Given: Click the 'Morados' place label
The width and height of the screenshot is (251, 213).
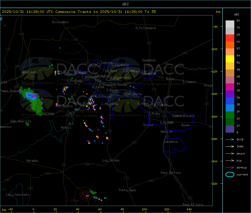Looking at the screenshot, I should tap(32, 161).
